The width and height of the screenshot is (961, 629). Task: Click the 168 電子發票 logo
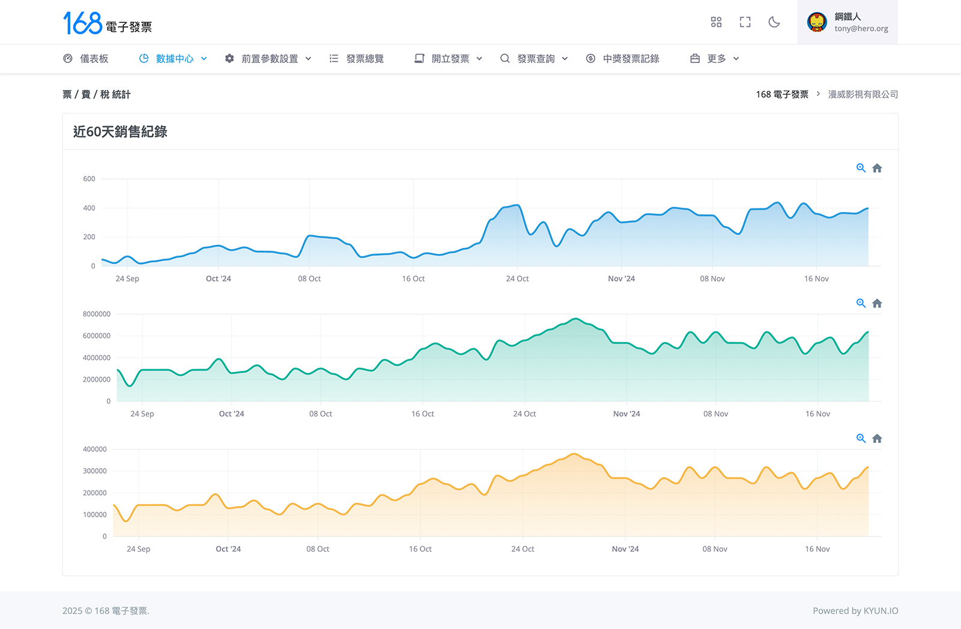[x=108, y=23]
